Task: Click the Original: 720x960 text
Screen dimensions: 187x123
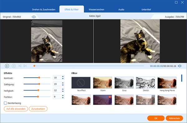Action: click(12, 17)
